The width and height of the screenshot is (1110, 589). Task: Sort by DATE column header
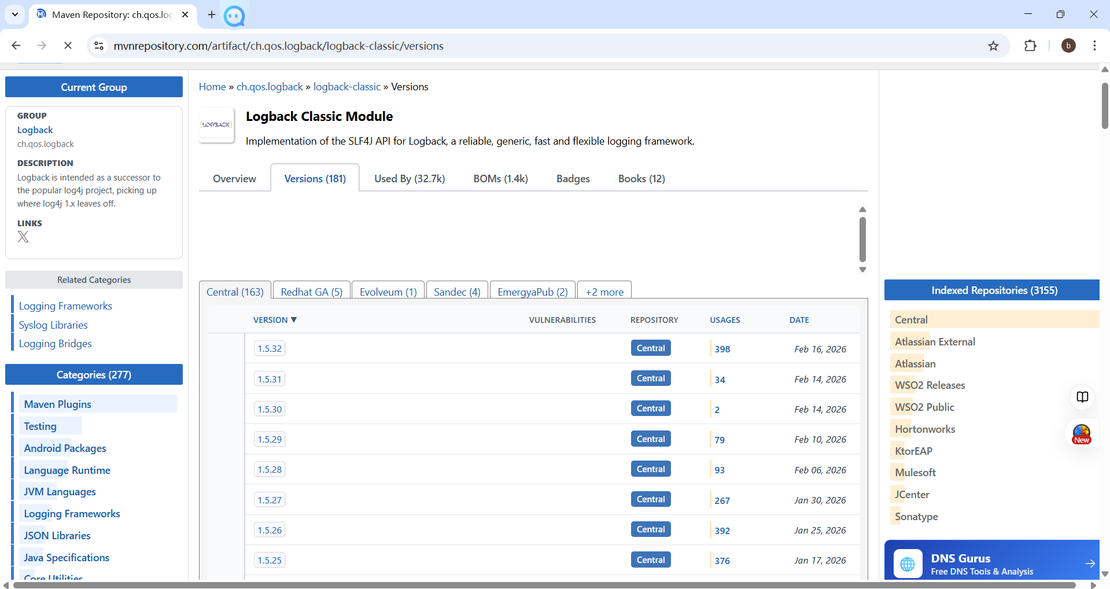(799, 320)
